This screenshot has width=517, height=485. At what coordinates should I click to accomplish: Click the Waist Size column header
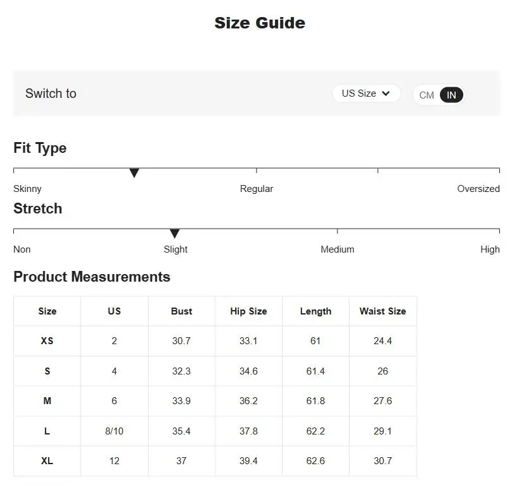tap(383, 311)
